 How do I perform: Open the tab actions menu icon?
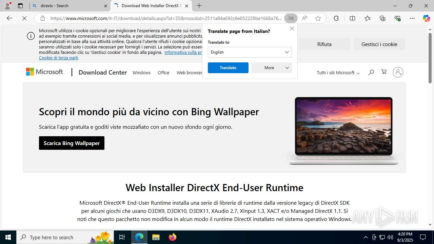pos(20,6)
